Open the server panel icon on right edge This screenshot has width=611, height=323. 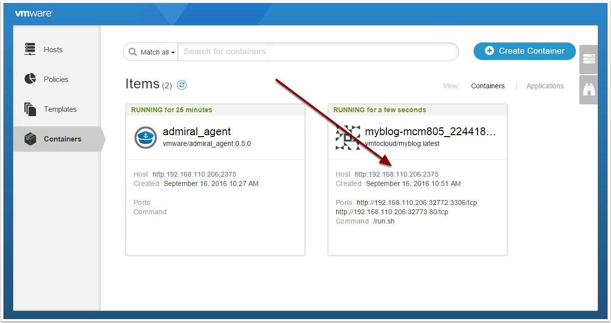point(589,59)
